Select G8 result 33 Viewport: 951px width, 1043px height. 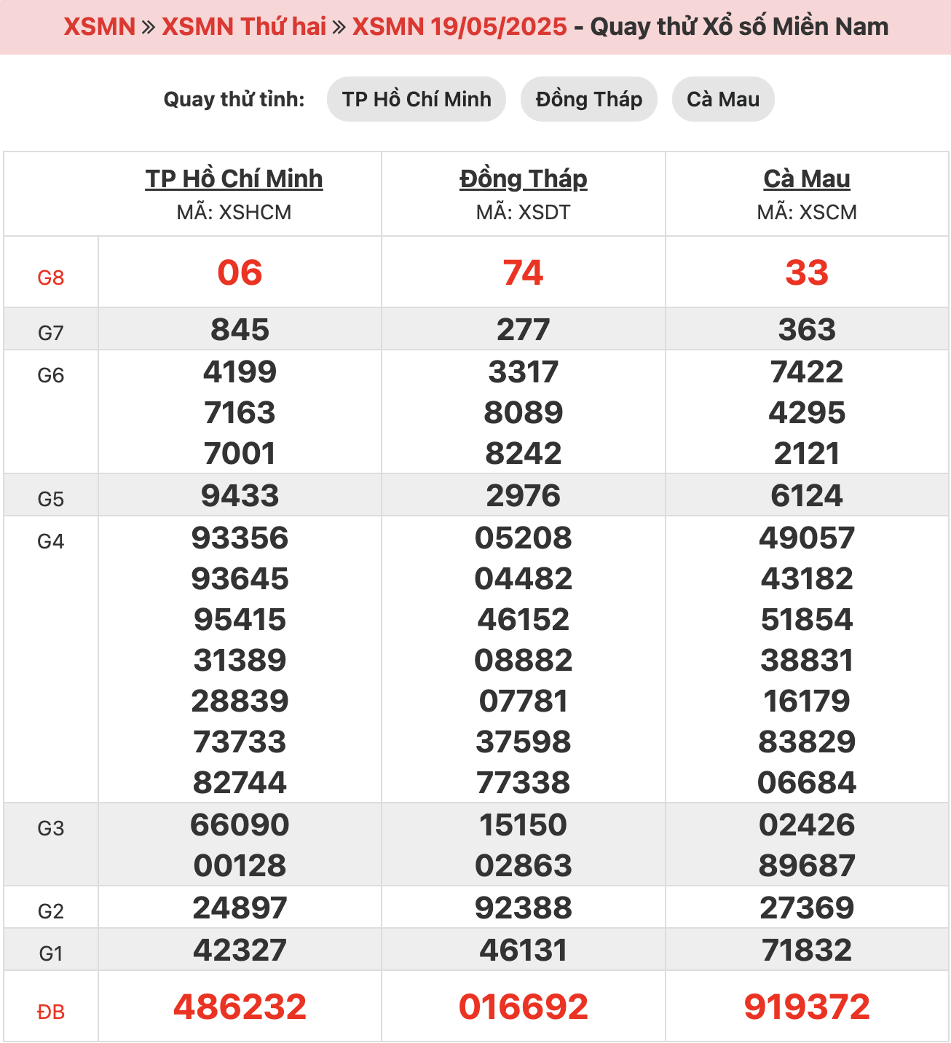coord(807,273)
